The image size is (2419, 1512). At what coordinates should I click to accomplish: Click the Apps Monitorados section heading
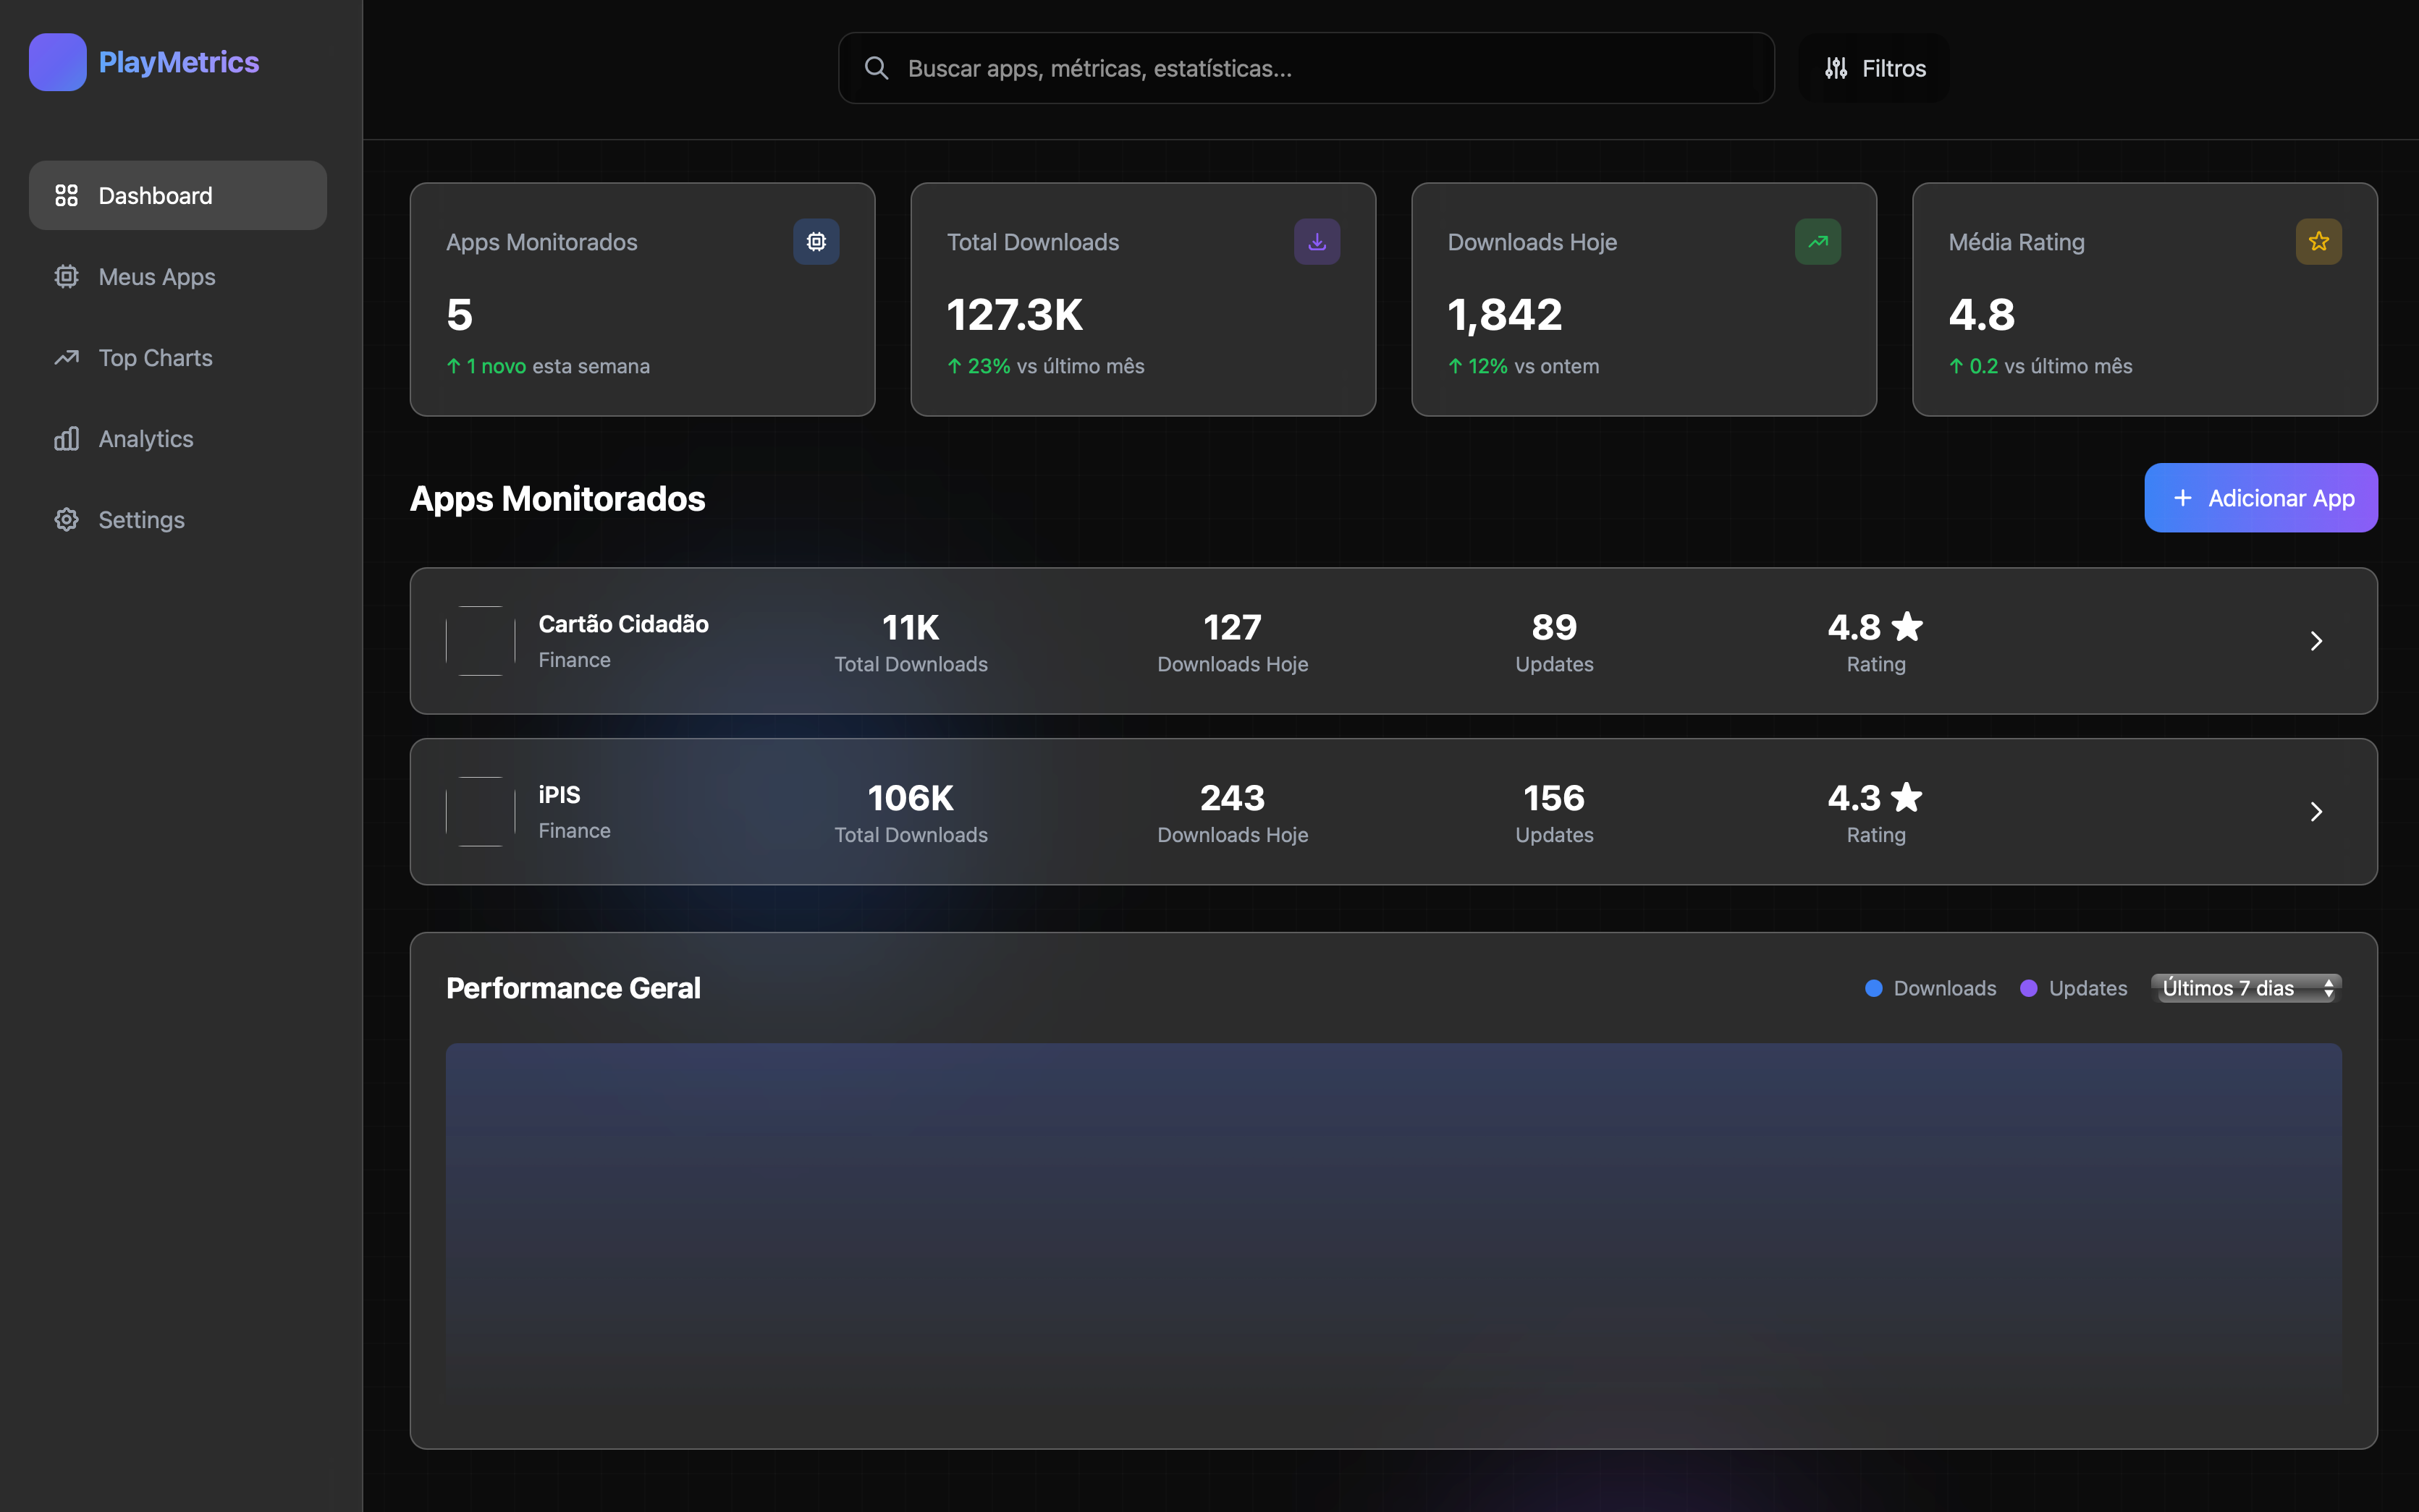[x=557, y=498]
